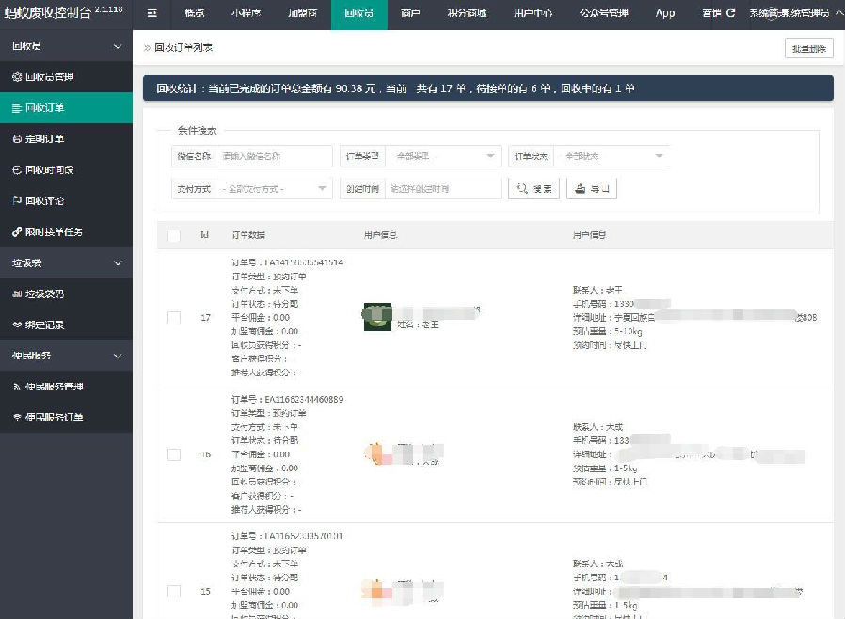845x619 pixels.
Task: Open 绑定记录 in the sidebar
Action: (x=66, y=325)
